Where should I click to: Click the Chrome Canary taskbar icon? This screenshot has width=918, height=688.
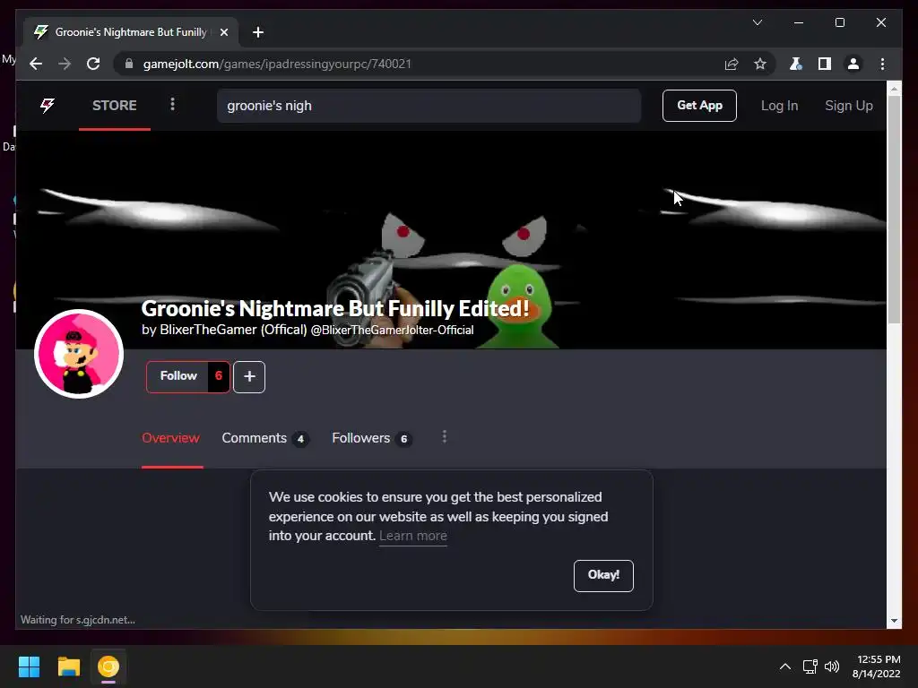click(x=108, y=666)
